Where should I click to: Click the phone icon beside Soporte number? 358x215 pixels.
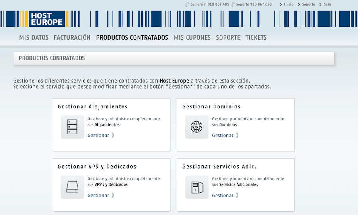tap(233, 4)
